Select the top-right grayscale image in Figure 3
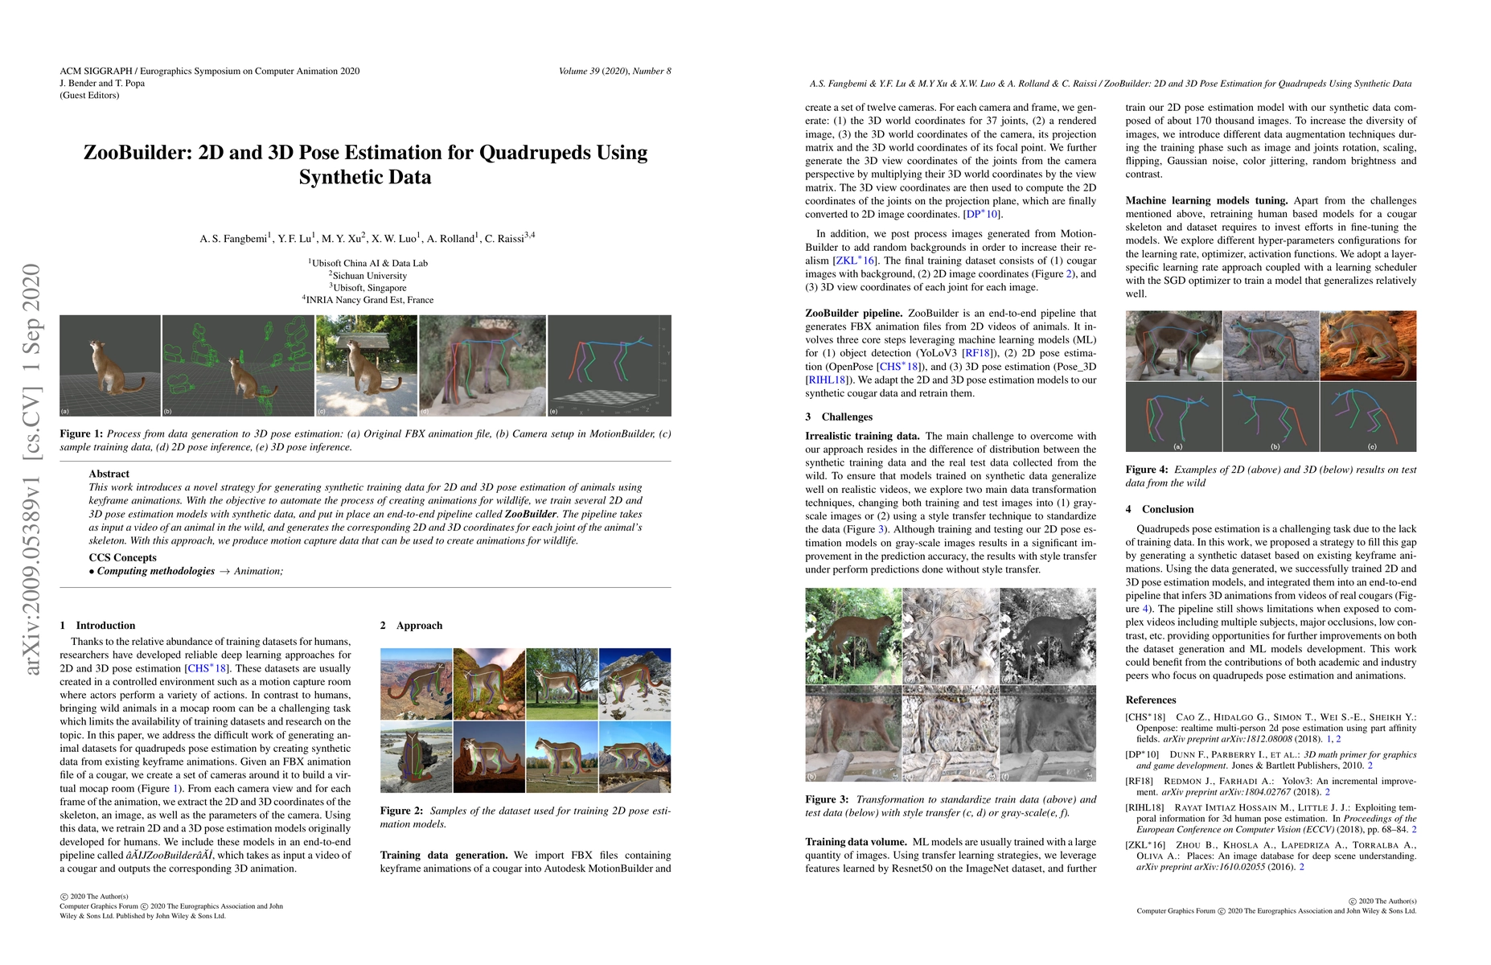 click(1047, 635)
